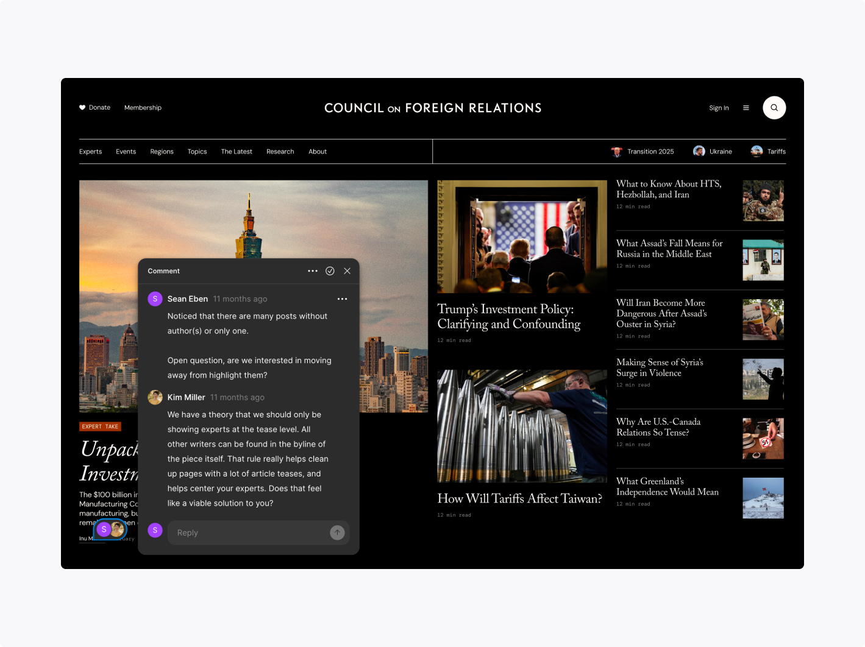
Task: Click the Syria violence silhouette thumbnail
Action: pyautogui.click(x=763, y=379)
